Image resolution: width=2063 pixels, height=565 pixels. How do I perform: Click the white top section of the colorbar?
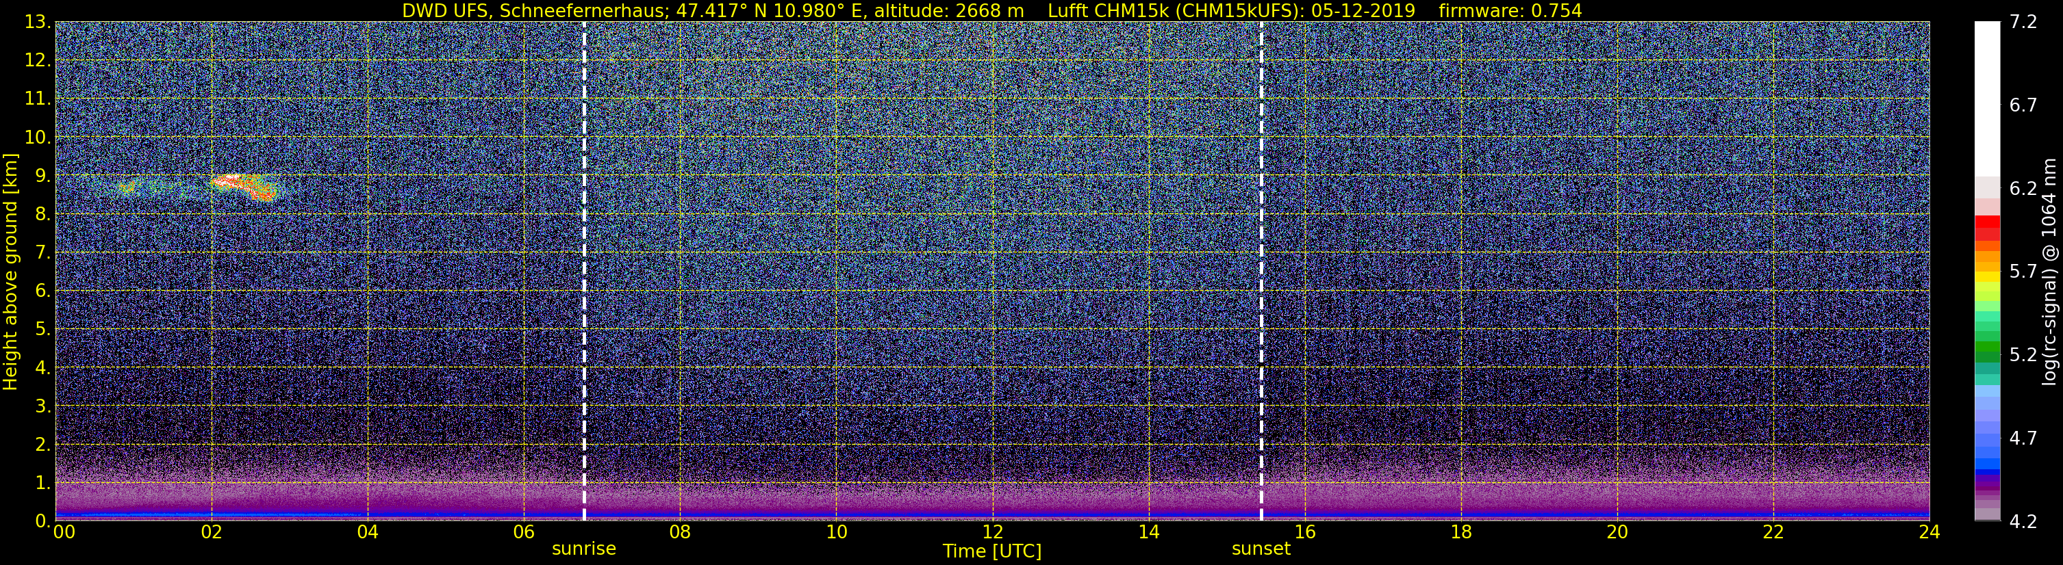point(1987,98)
